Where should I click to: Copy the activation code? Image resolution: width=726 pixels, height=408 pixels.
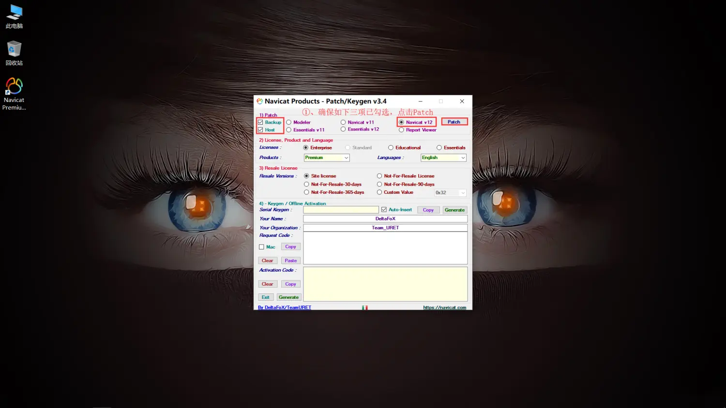[x=290, y=284]
